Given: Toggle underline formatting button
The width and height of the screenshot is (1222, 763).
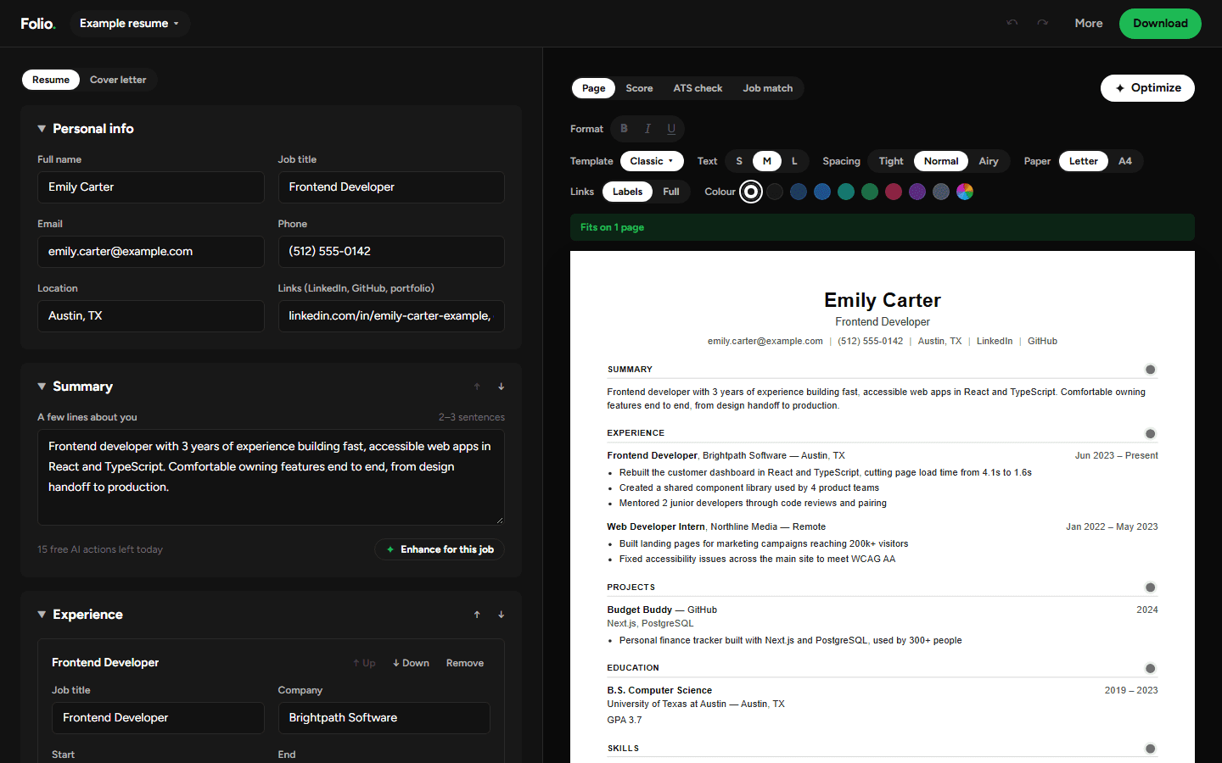Looking at the screenshot, I should (671, 129).
